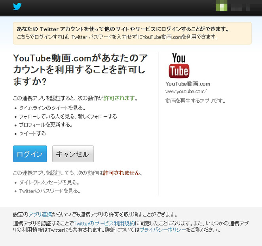
Task: Click text 動画を再生するアプリです。
Action: (196, 101)
